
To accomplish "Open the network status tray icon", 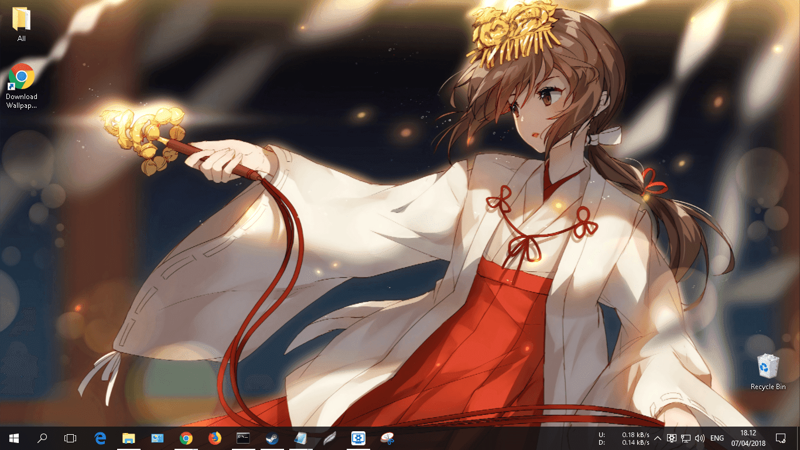I will [686, 438].
